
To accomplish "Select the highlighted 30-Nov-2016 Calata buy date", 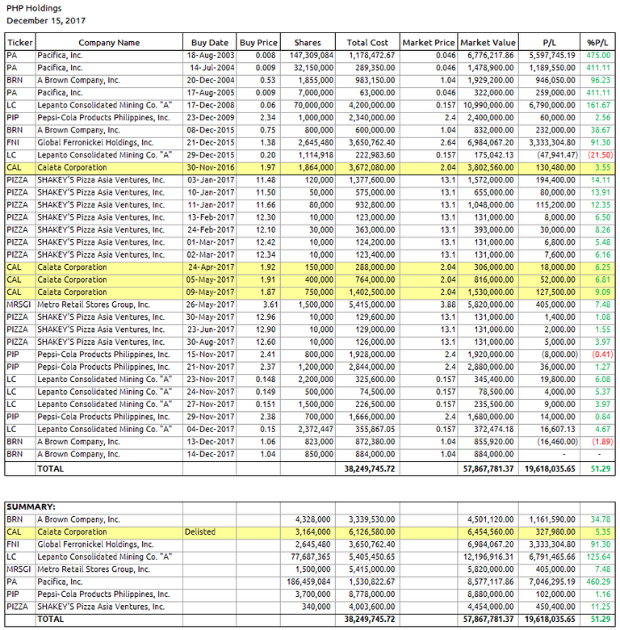I will tap(210, 168).
